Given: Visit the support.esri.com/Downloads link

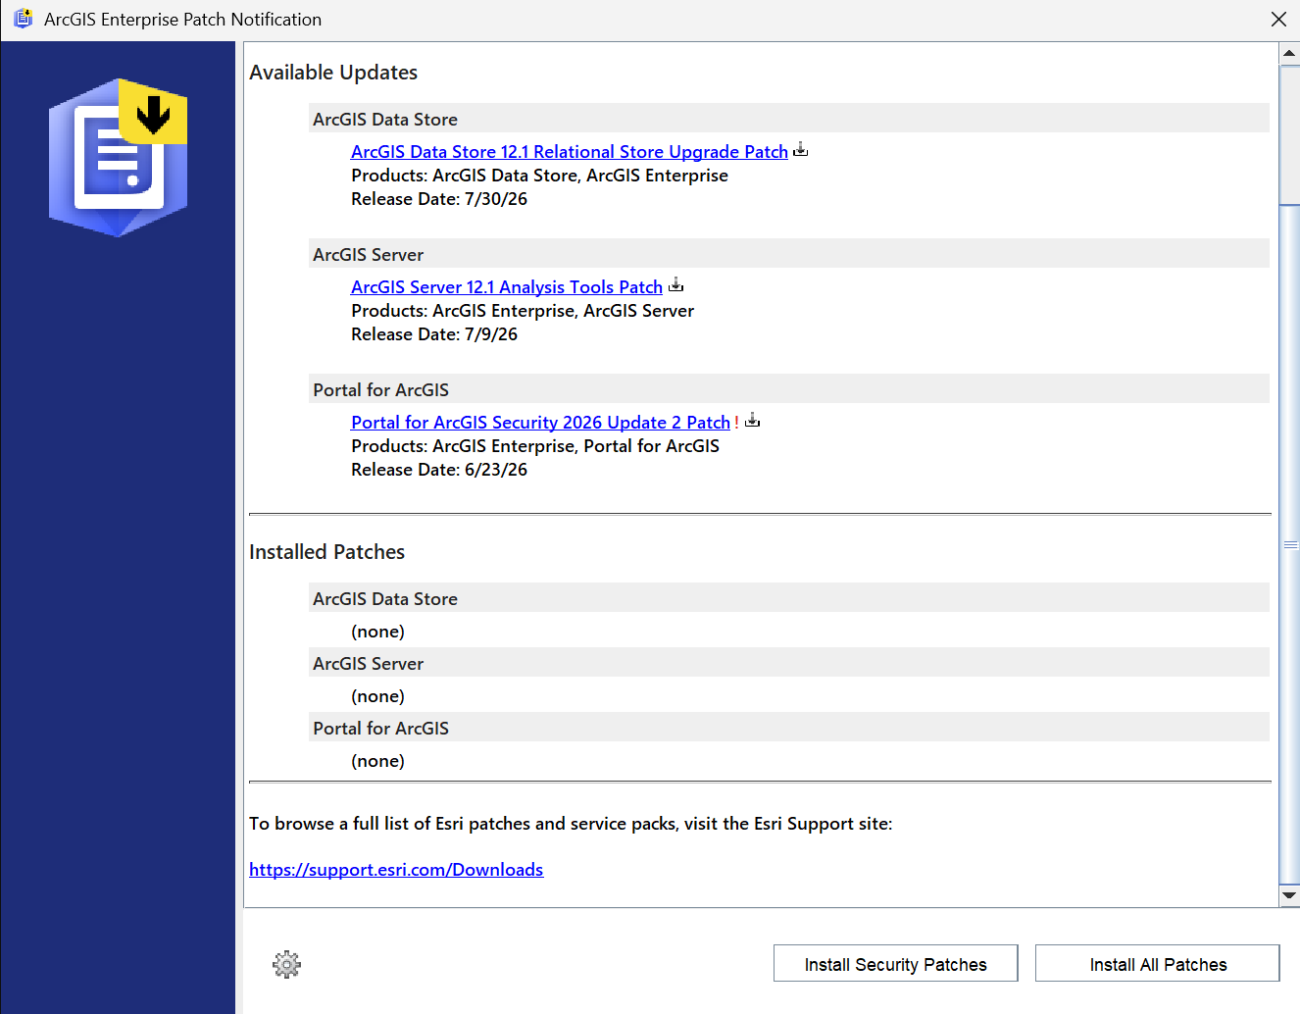Looking at the screenshot, I should pos(396,870).
